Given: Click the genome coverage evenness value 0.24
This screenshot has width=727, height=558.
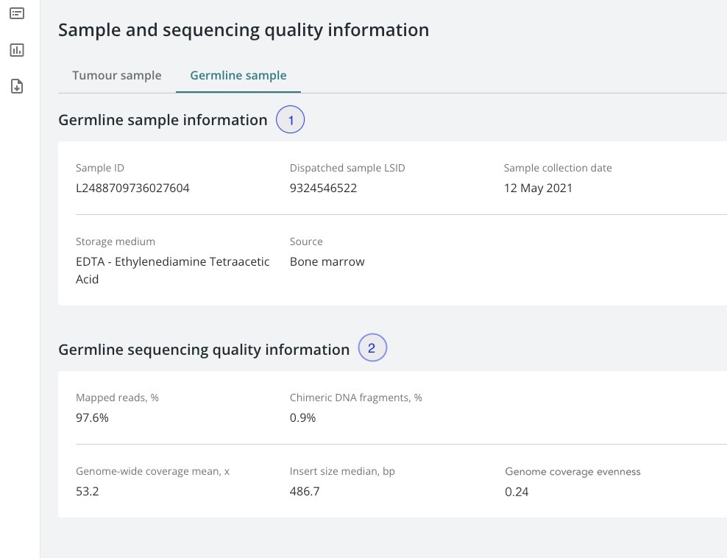Looking at the screenshot, I should [517, 491].
